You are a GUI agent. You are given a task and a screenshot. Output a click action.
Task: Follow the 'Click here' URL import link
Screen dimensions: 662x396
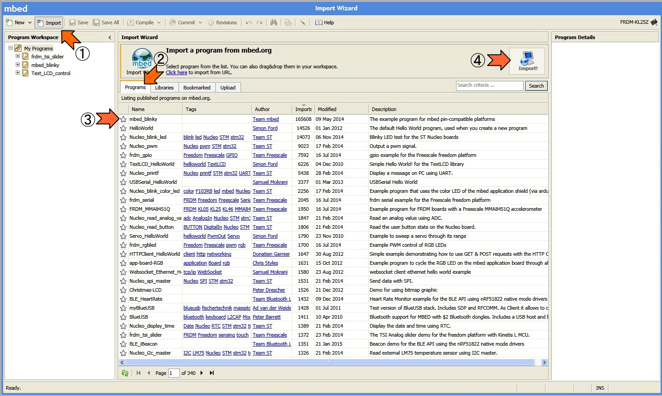(176, 72)
